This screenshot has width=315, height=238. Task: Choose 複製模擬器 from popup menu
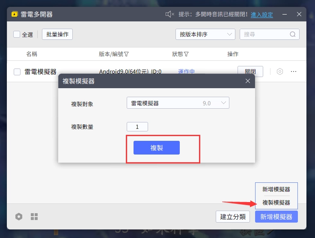pos(276,202)
